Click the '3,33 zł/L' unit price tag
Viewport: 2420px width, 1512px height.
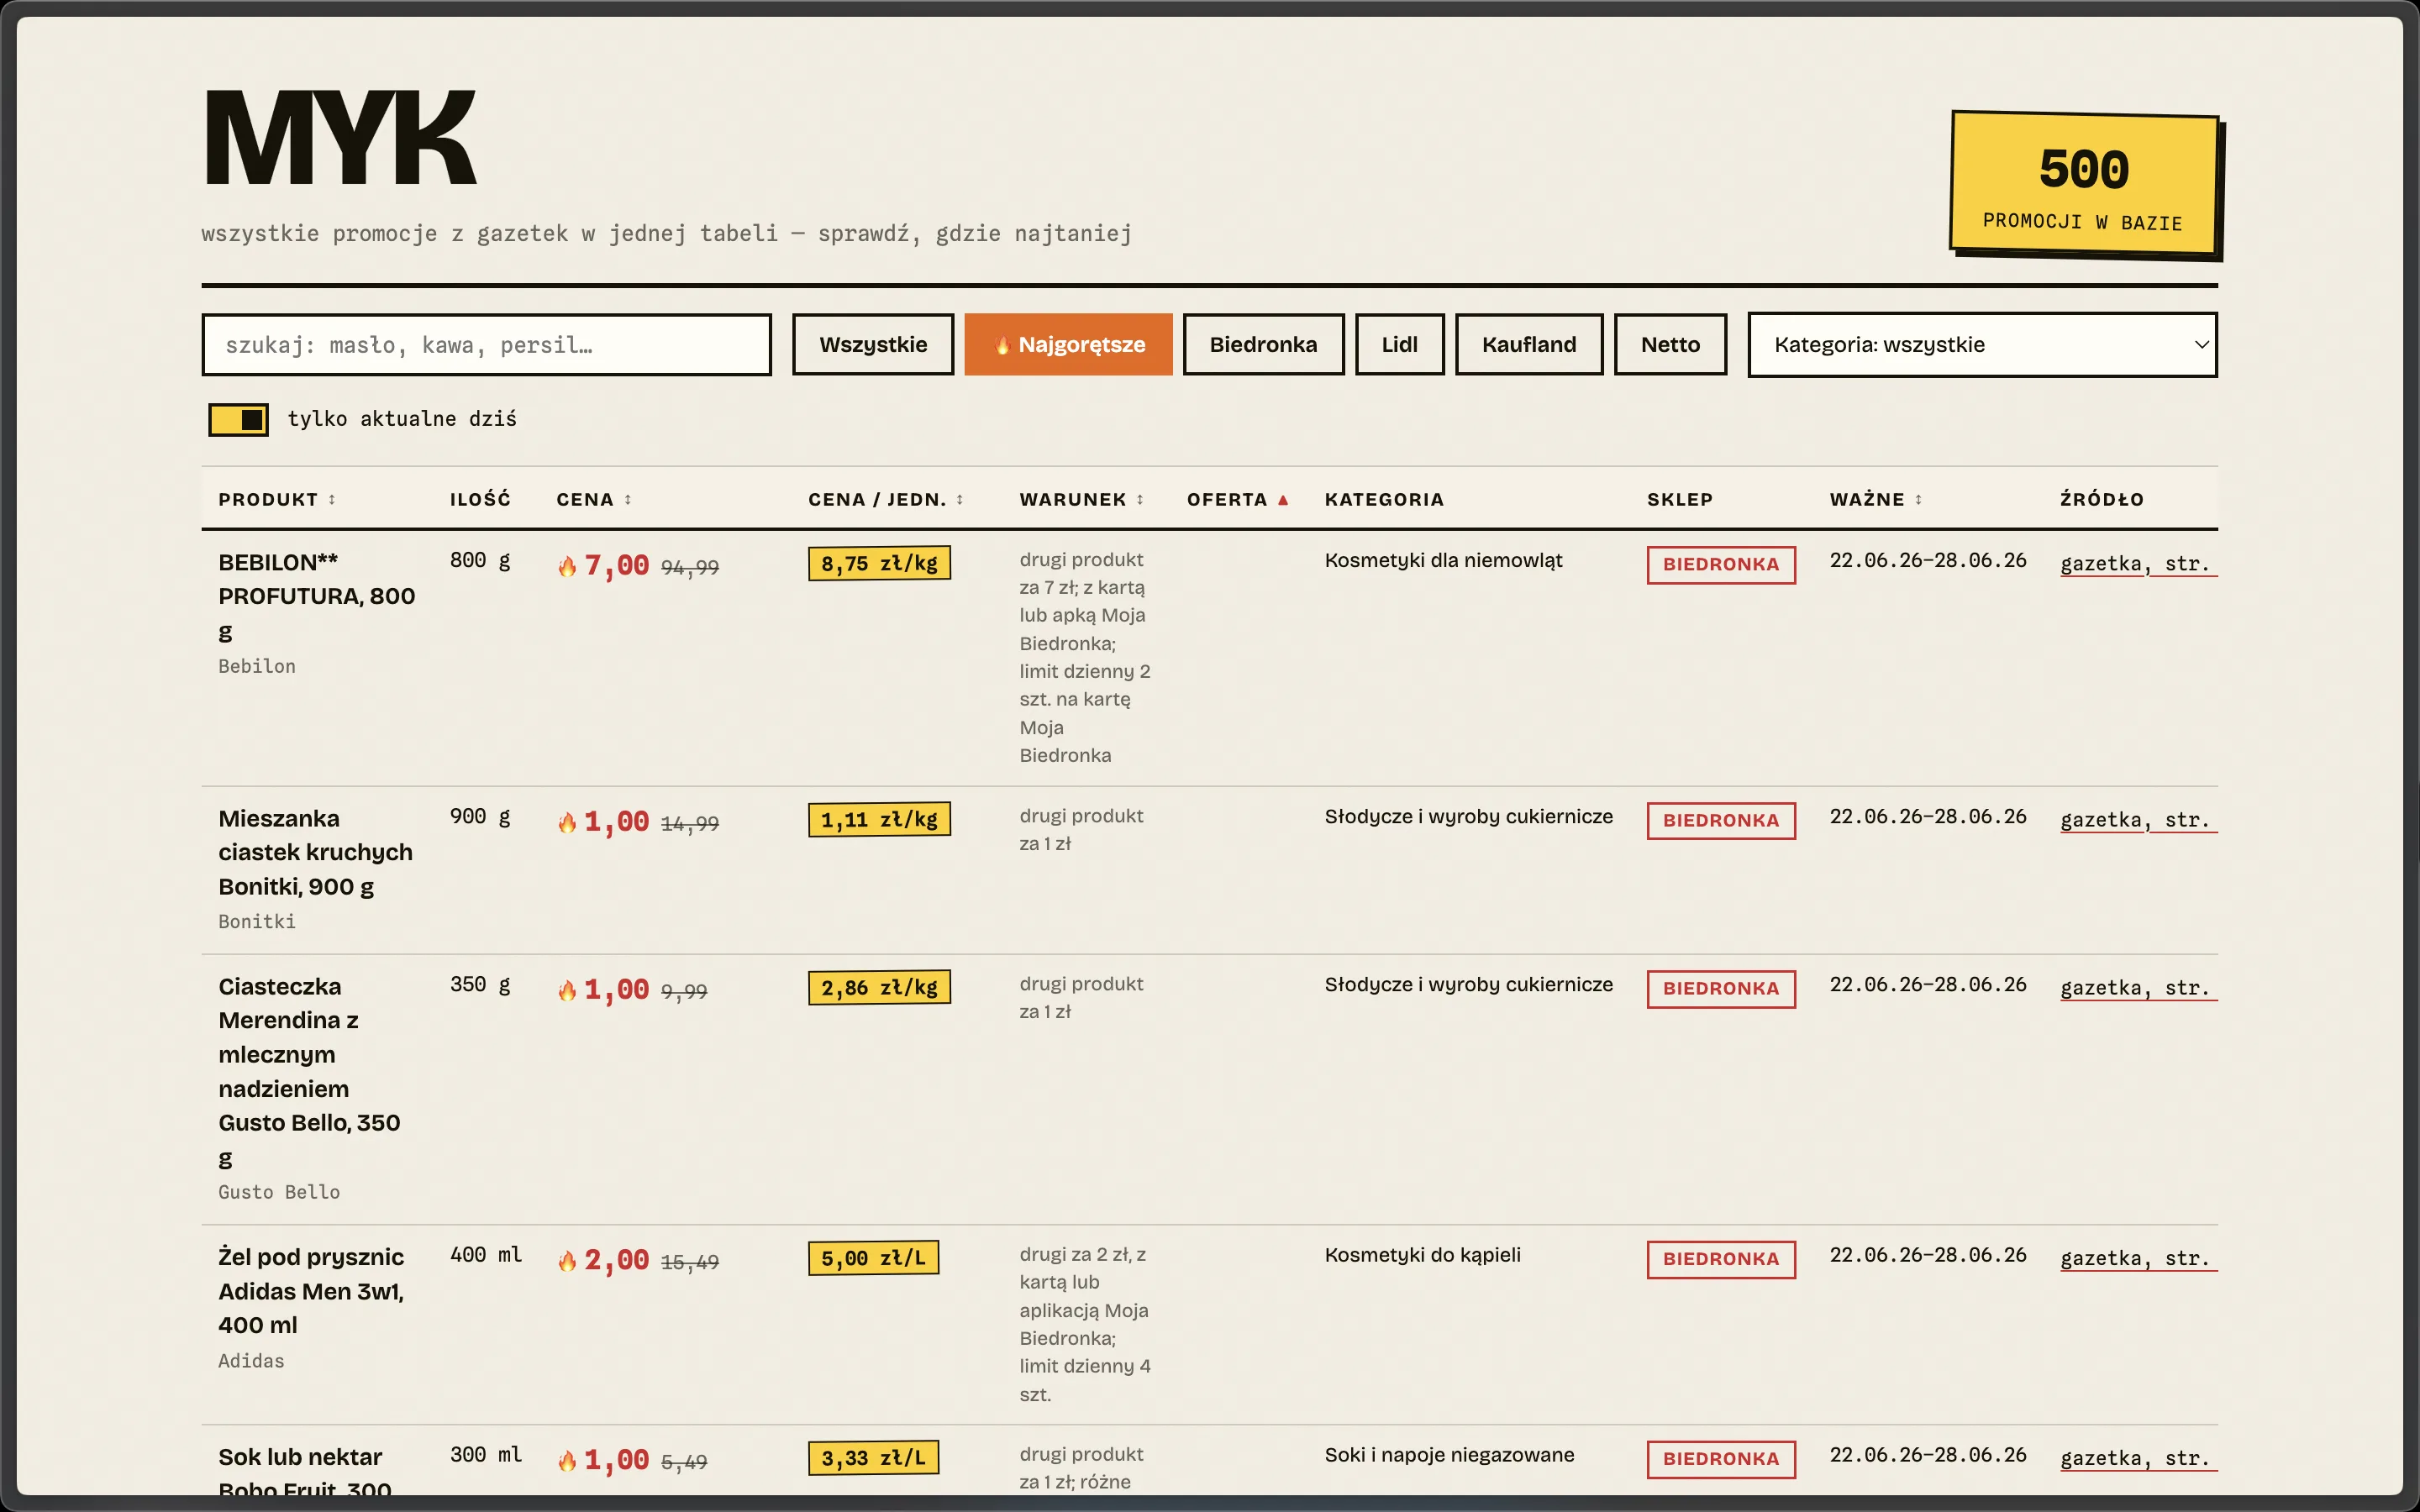coord(873,1458)
